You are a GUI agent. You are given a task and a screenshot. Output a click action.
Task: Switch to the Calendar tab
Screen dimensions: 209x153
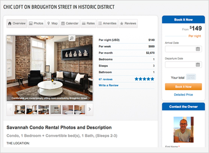point(70,24)
